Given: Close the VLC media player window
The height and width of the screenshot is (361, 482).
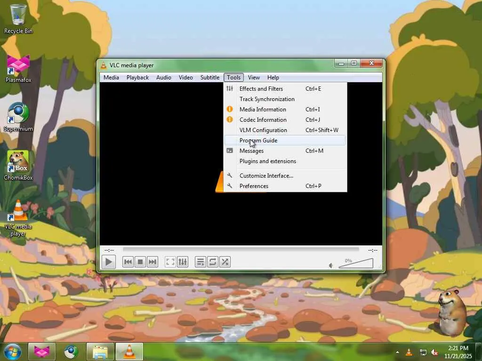Looking at the screenshot, I should [x=371, y=63].
